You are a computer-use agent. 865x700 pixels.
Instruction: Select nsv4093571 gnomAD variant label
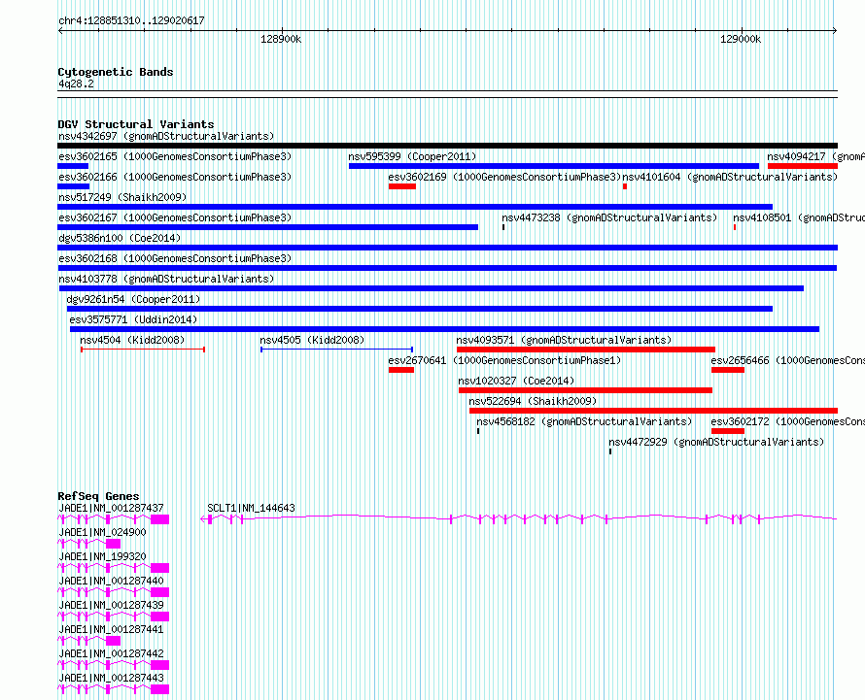(x=564, y=340)
